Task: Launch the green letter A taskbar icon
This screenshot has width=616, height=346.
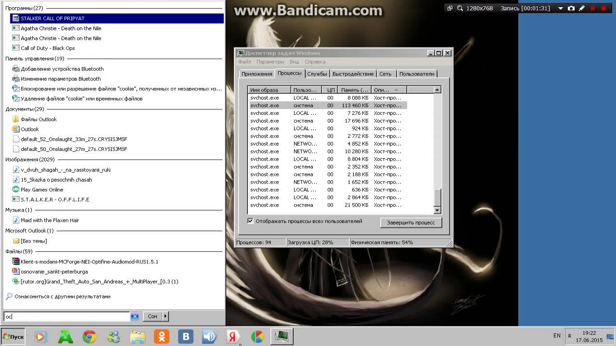Action: 65,337
